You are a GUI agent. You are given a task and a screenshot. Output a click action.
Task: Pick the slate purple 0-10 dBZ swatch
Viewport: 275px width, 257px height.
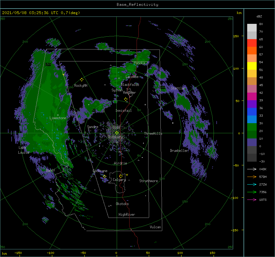click(x=252, y=142)
